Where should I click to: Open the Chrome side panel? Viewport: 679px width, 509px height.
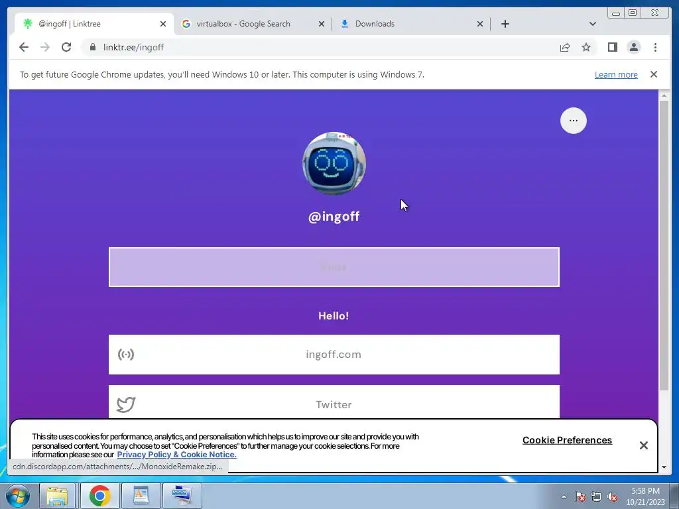coord(612,47)
